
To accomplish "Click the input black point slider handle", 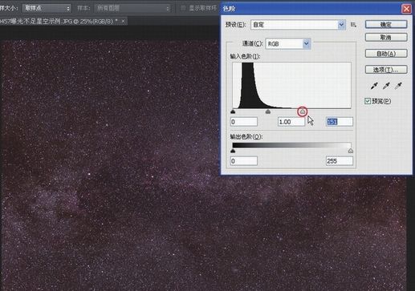I will tap(233, 111).
